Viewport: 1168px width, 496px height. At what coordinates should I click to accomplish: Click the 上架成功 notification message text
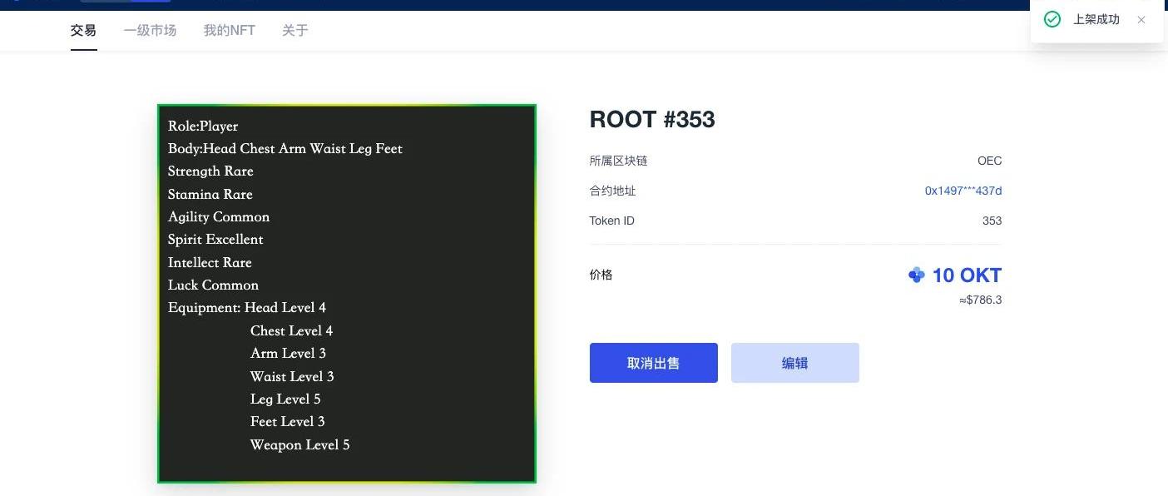click(x=1096, y=20)
